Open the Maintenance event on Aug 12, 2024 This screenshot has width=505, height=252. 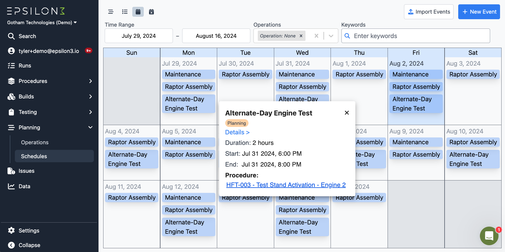(x=189, y=198)
